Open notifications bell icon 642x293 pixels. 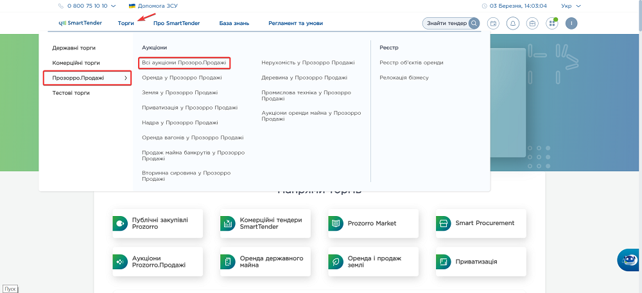coord(513,24)
